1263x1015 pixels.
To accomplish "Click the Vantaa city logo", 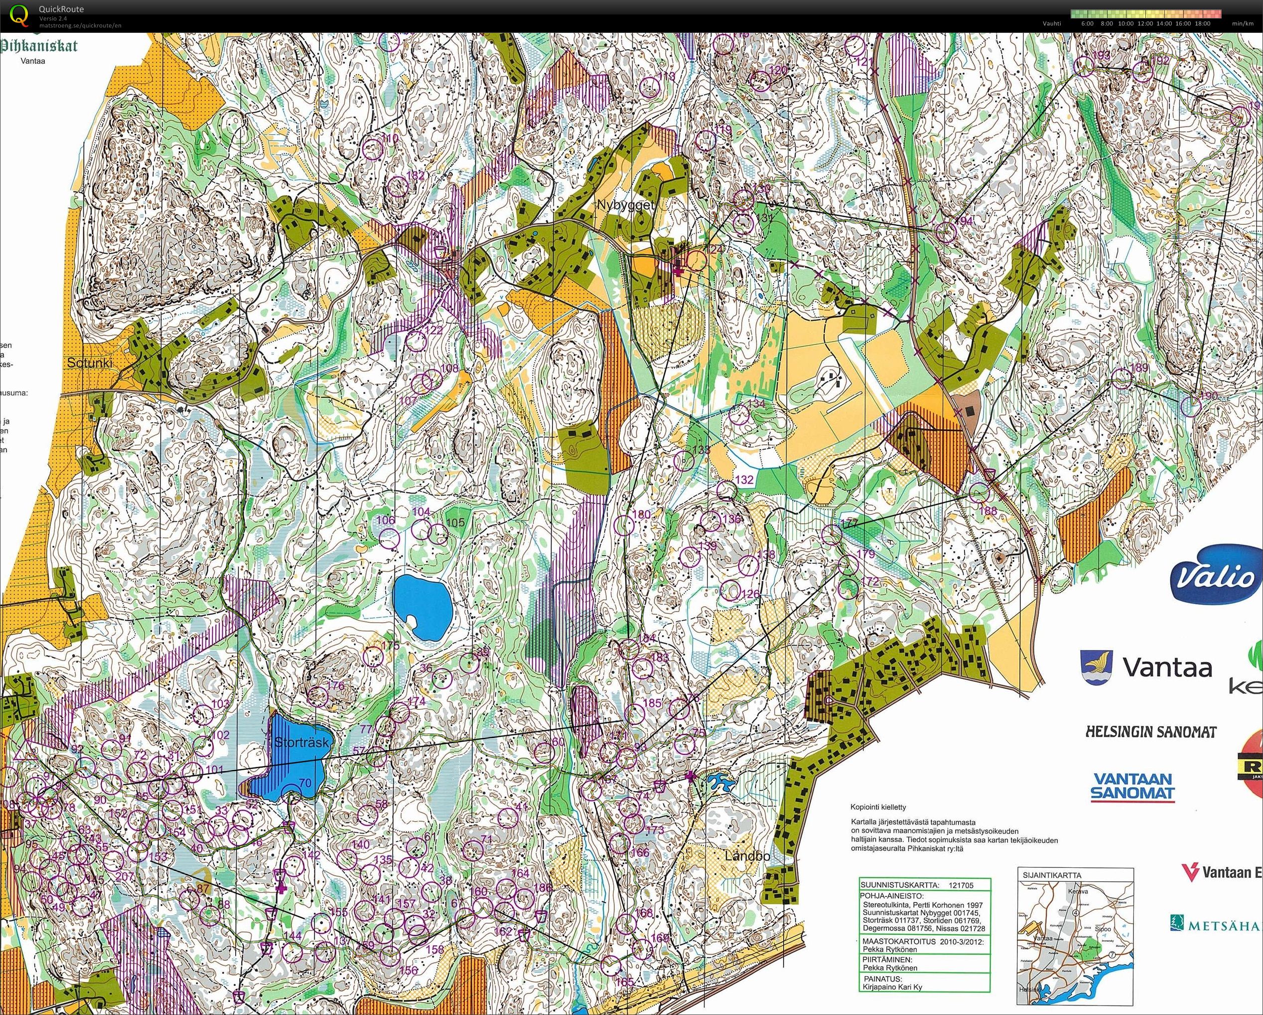I will pos(1147,667).
